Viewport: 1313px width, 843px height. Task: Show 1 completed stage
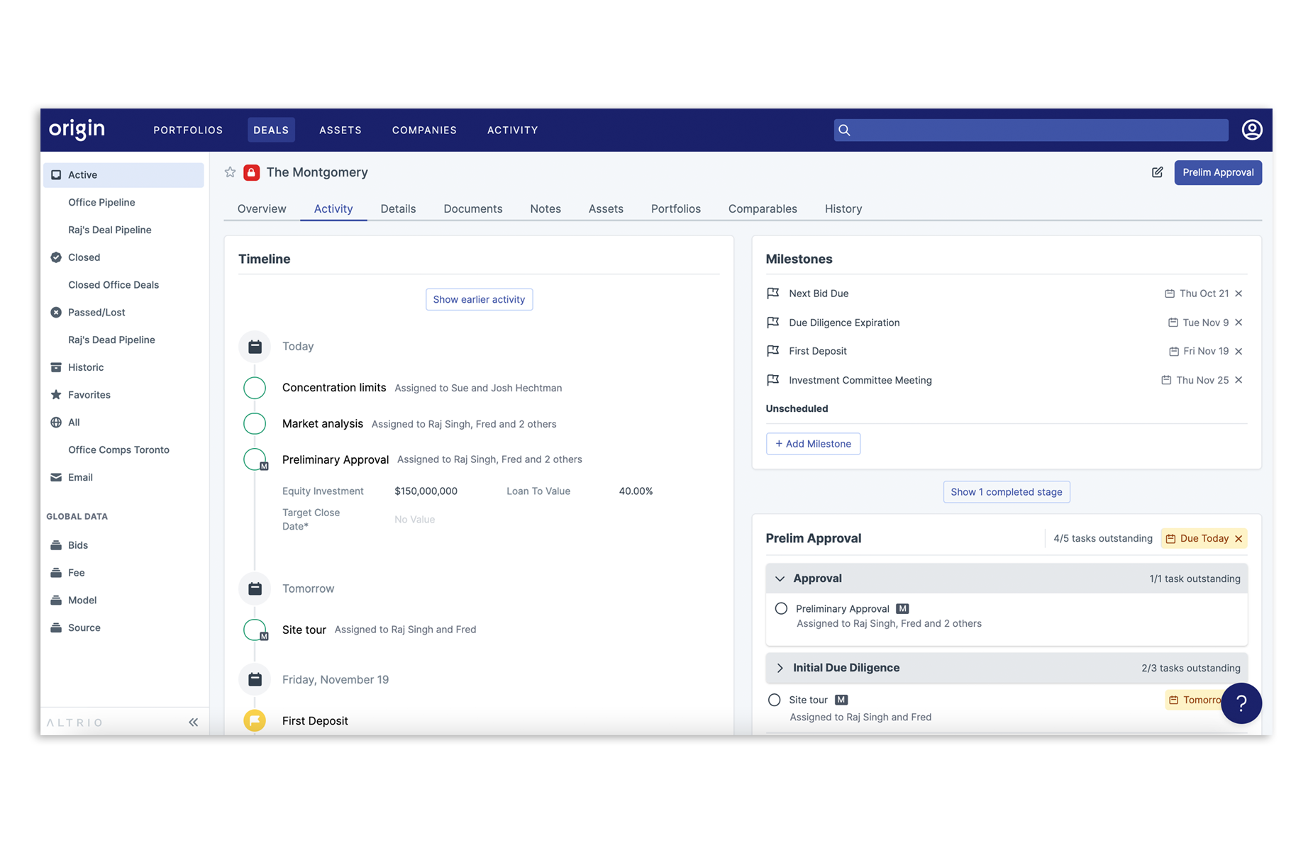[1006, 492]
